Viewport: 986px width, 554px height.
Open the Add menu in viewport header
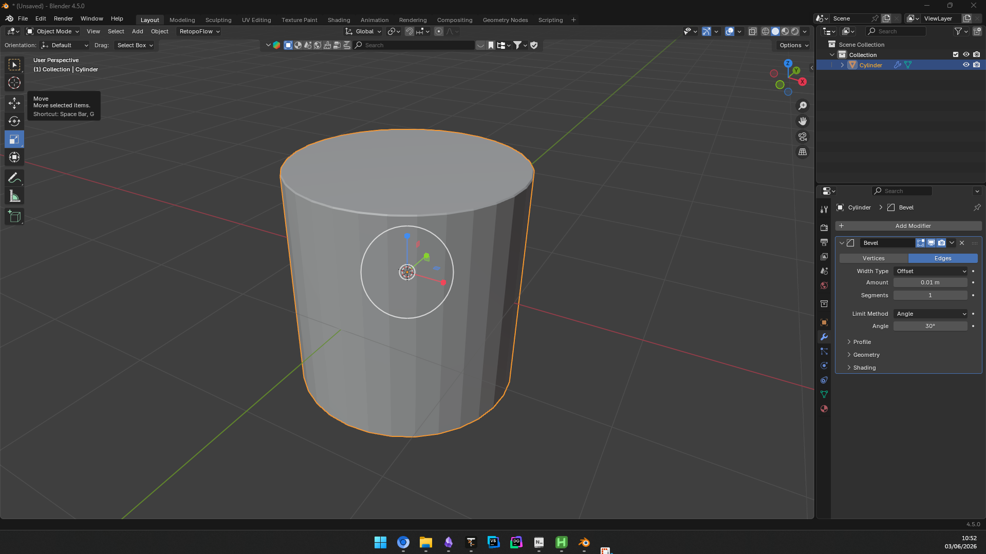pos(137,31)
